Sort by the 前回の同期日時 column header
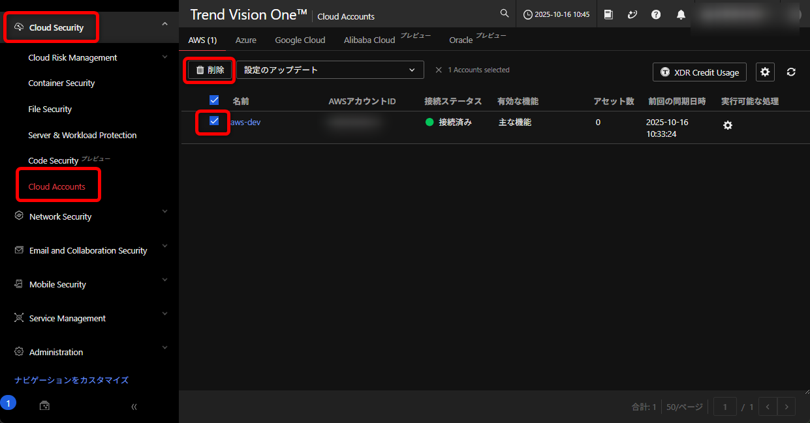This screenshot has width=810, height=423. point(677,101)
